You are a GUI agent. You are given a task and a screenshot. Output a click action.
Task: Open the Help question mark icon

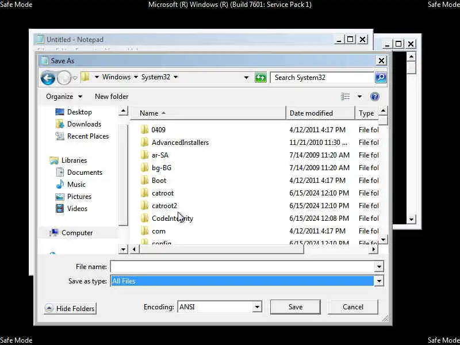click(x=375, y=97)
